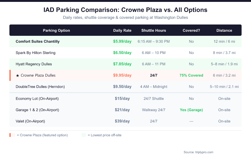Click the Comfort Suites Chantilly row name
This screenshot has width=251, height=157.
pos(38,41)
